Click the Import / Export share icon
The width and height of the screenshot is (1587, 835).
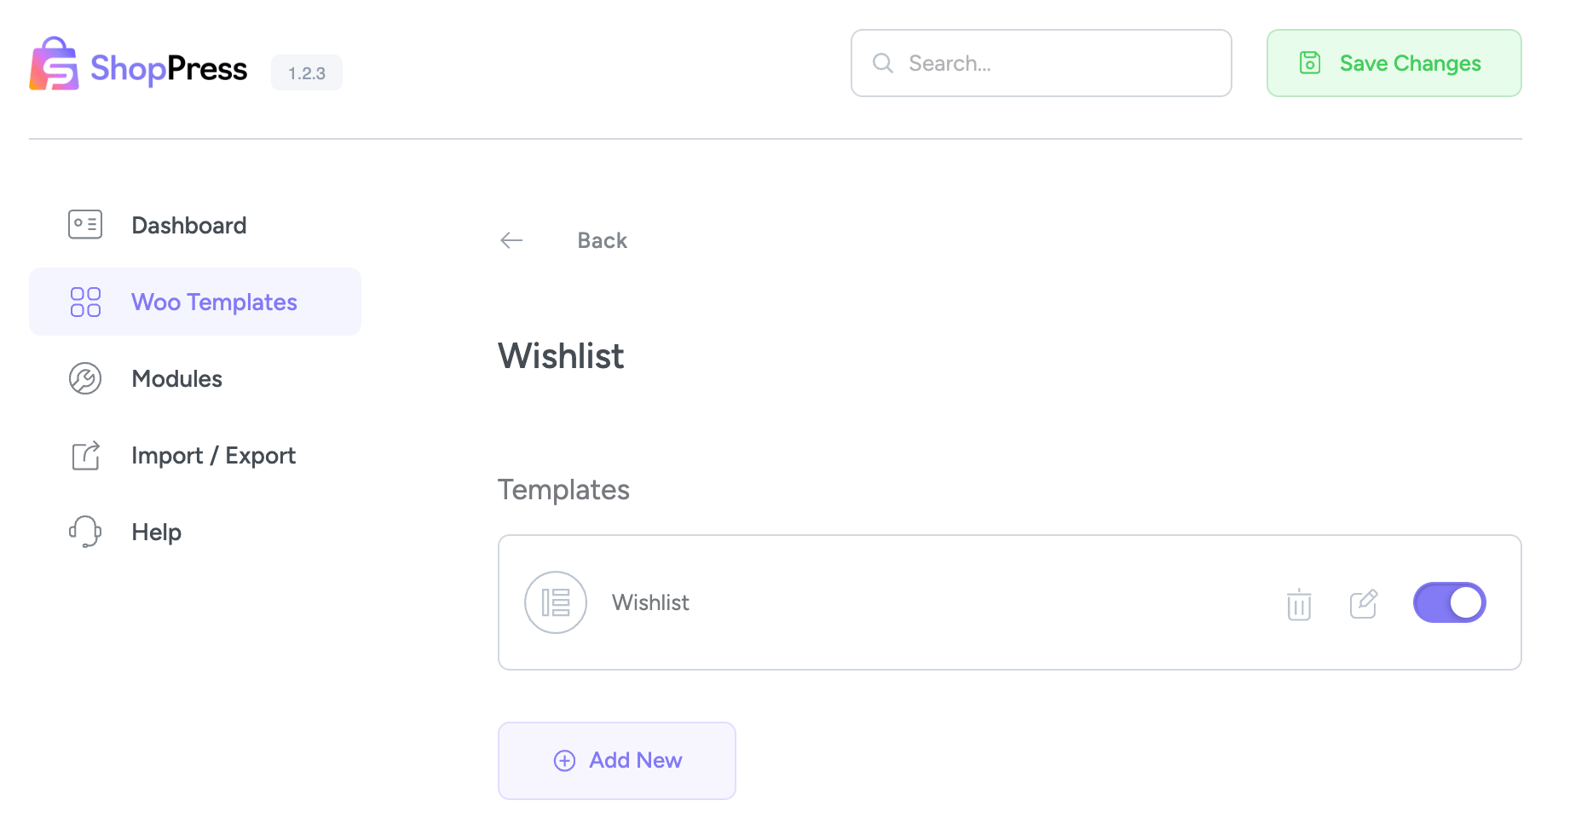(85, 455)
